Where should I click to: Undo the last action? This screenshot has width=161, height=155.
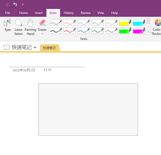coord(15,4)
